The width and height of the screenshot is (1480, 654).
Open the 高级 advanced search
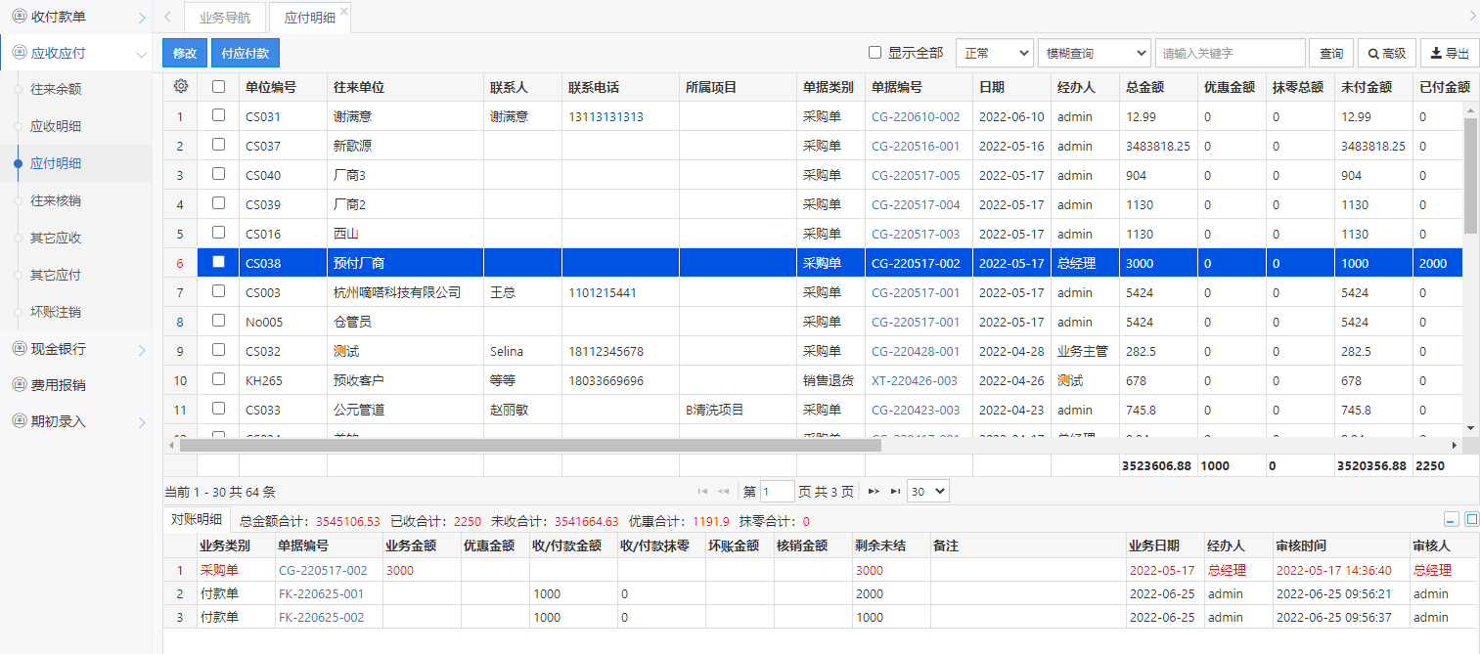pos(1387,53)
